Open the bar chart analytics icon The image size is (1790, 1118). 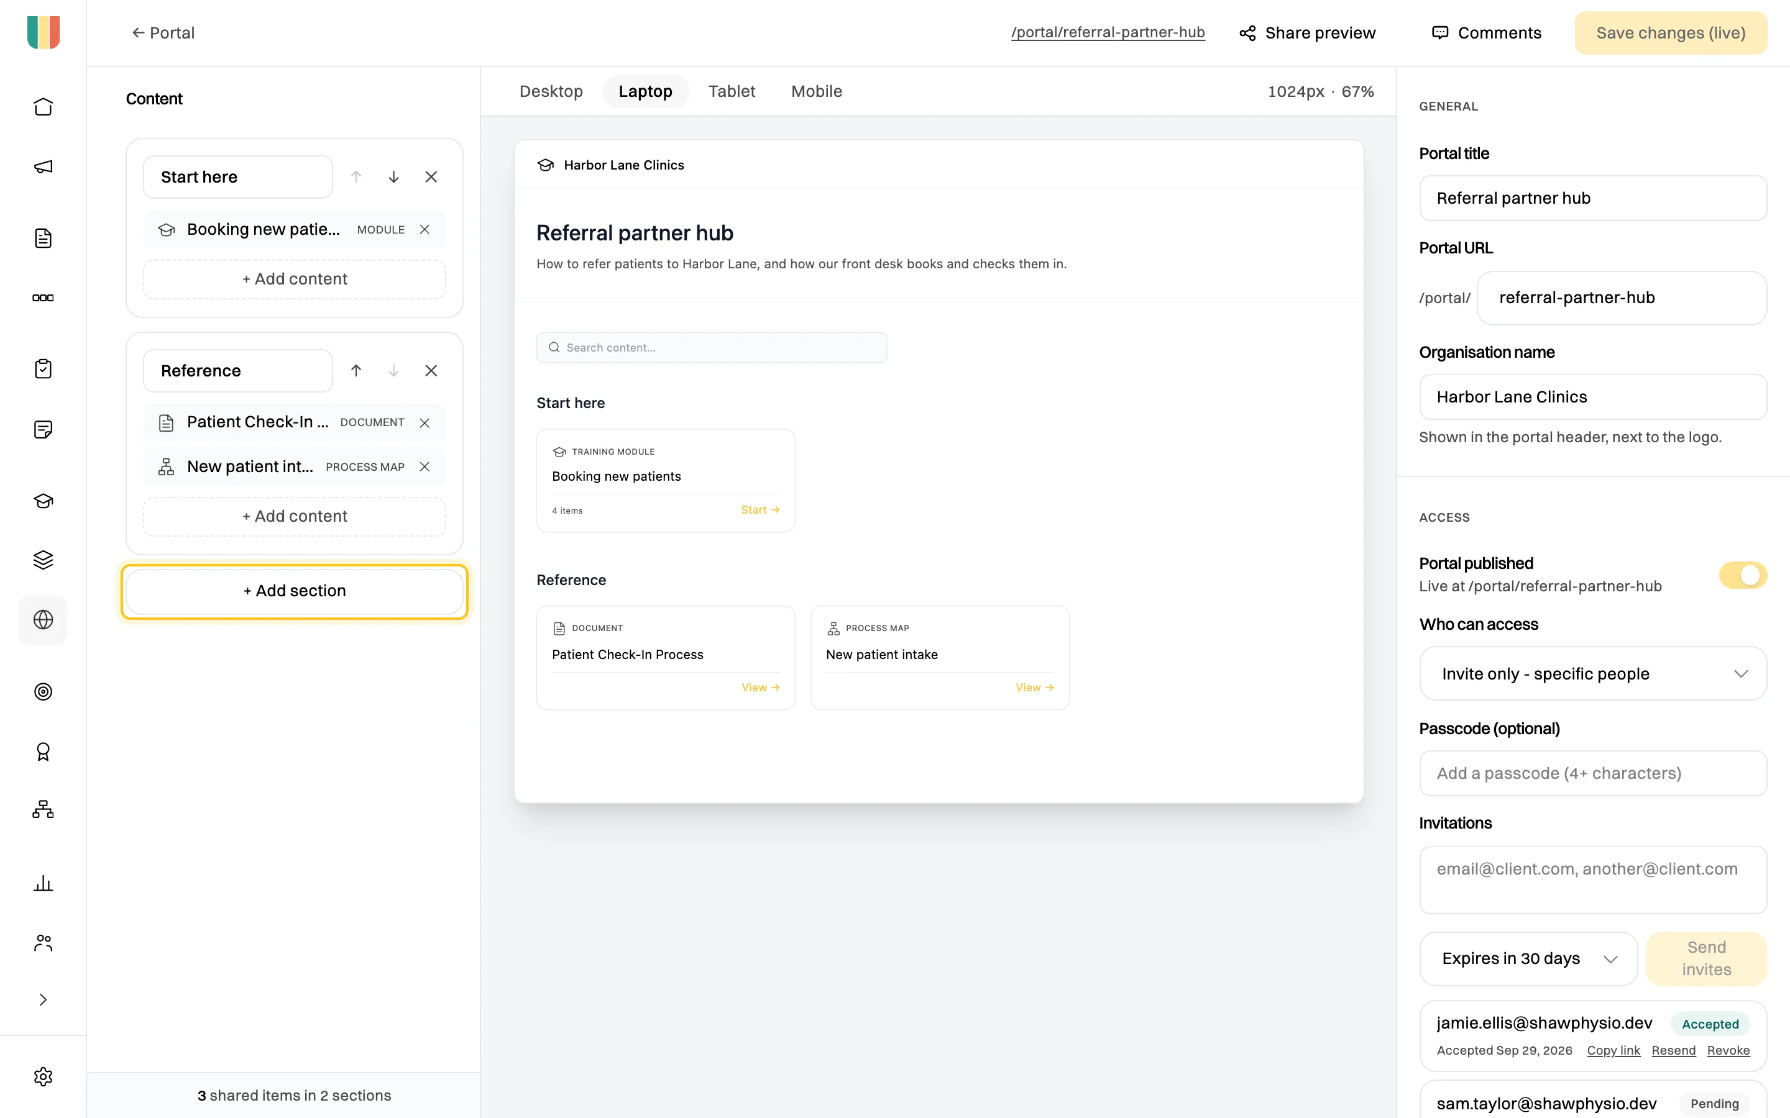(x=43, y=883)
